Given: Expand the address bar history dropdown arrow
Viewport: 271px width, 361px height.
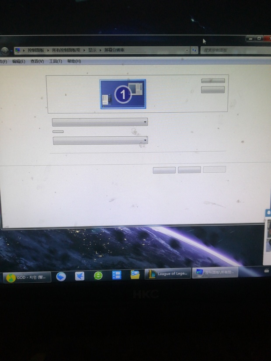Looking at the screenshot, I should (187, 50).
